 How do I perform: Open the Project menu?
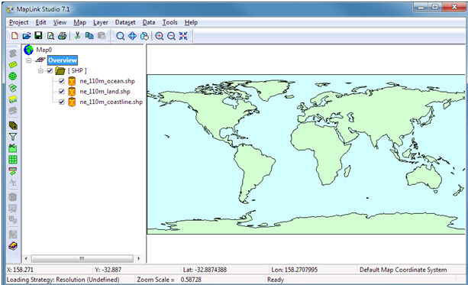coord(19,22)
